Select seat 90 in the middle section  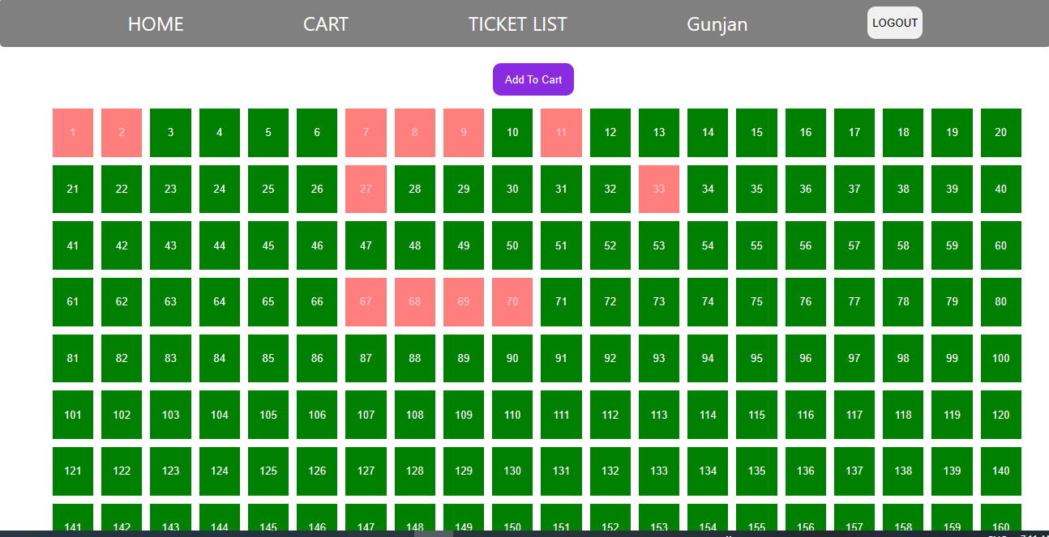tap(512, 359)
